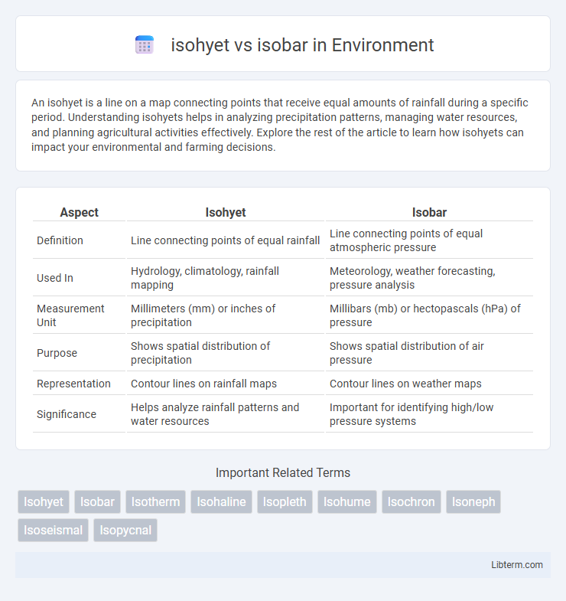This screenshot has height=601, width=566.
Task: Click the Isoneph tag
Action: point(473,501)
